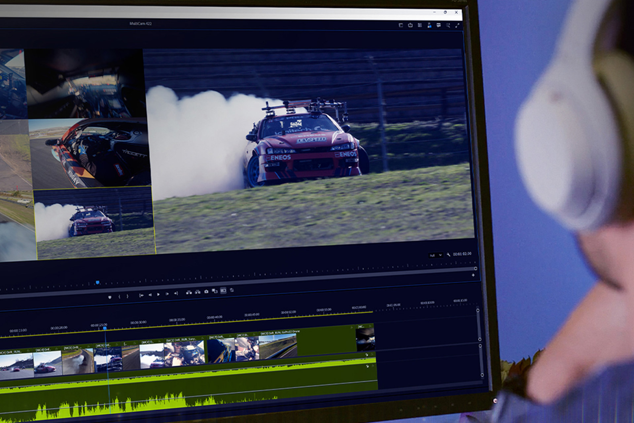The image size is (634, 423).
Task: Toggle full-screen with the expand arrows icon
Action: pyautogui.click(x=457, y=25)
